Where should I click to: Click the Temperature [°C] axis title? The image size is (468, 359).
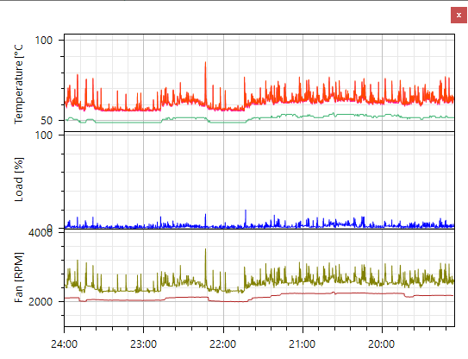(18, 85)
